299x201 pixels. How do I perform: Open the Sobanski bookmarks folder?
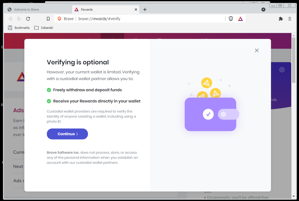pos(44,28)
